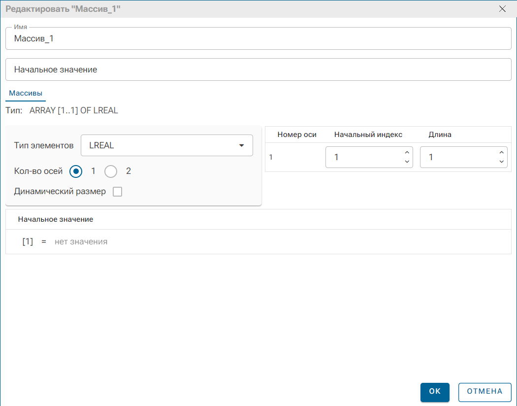Click the [1] index label
Image resolution: width=517 pixels, height=406 pixels.
28,242
